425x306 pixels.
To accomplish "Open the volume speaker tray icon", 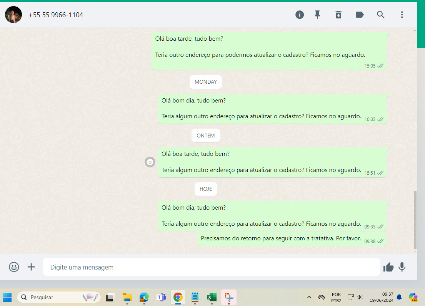I will pos(359,297).
